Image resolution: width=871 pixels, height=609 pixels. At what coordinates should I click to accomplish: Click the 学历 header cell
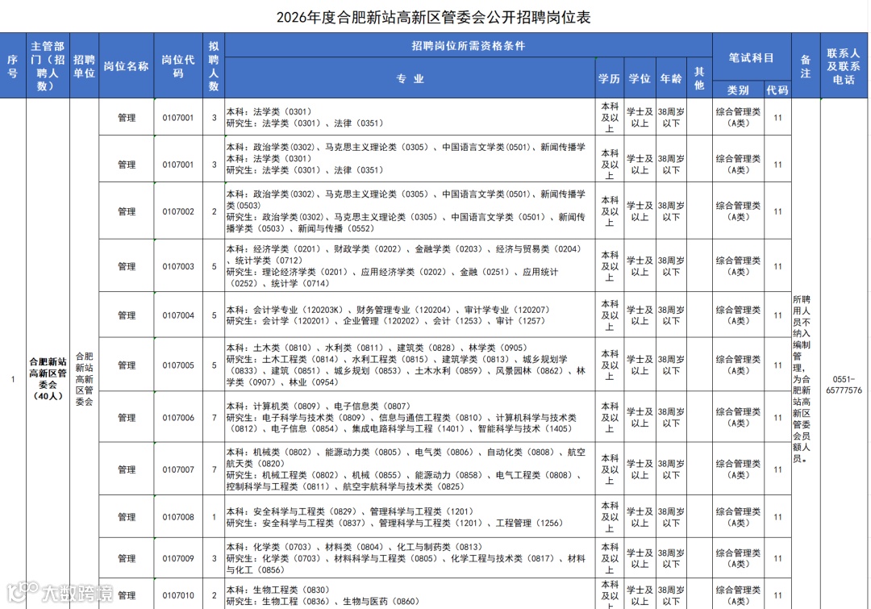610,78
